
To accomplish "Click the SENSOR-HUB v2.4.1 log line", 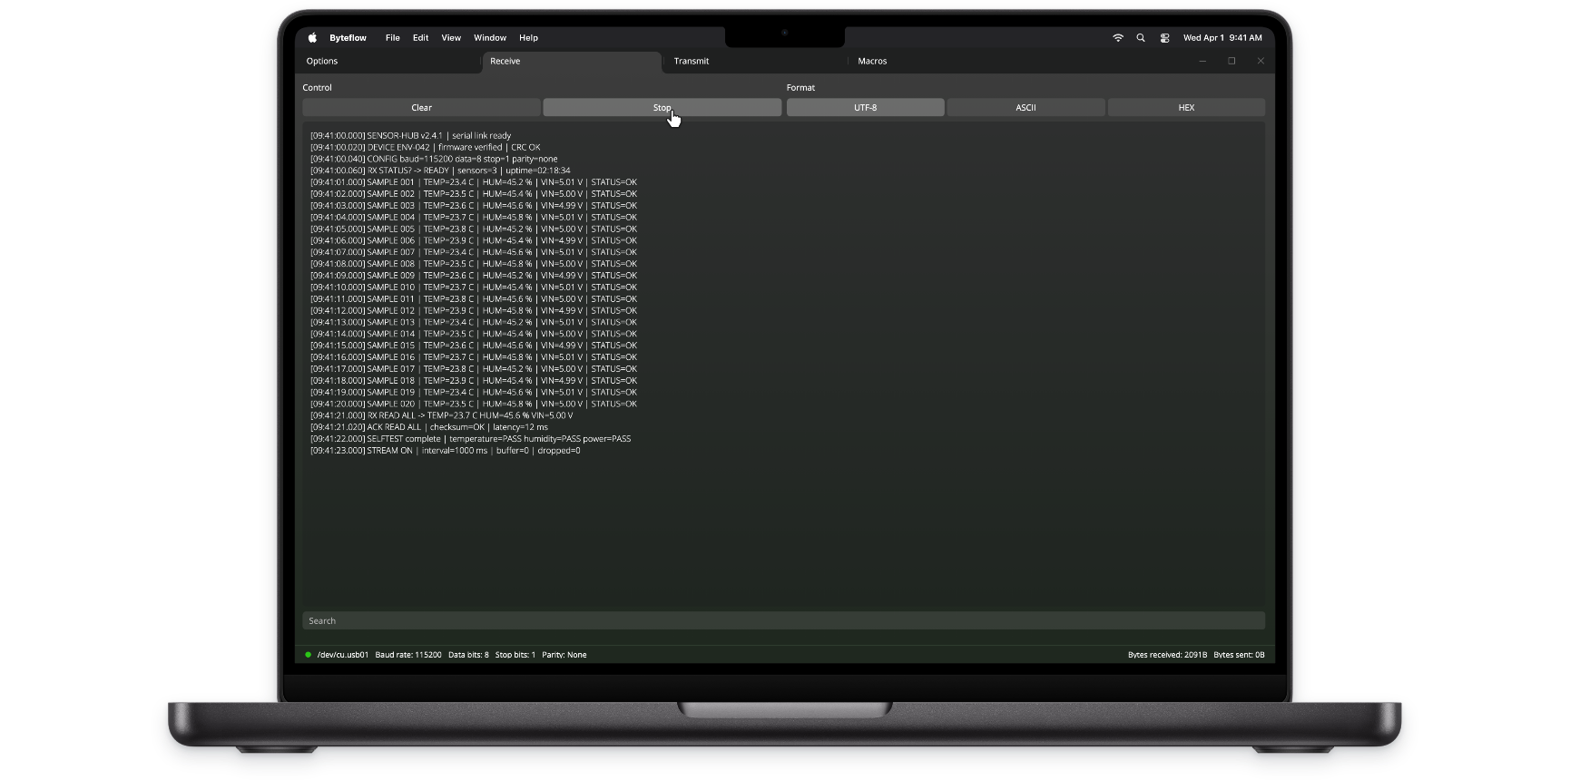I will (x=410, y=136).
